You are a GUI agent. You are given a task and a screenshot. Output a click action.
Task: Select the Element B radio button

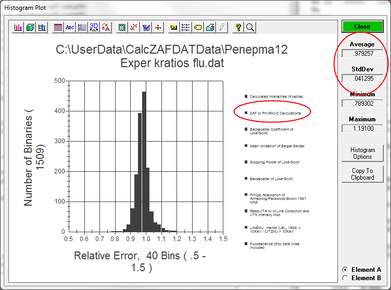point(345,278)
